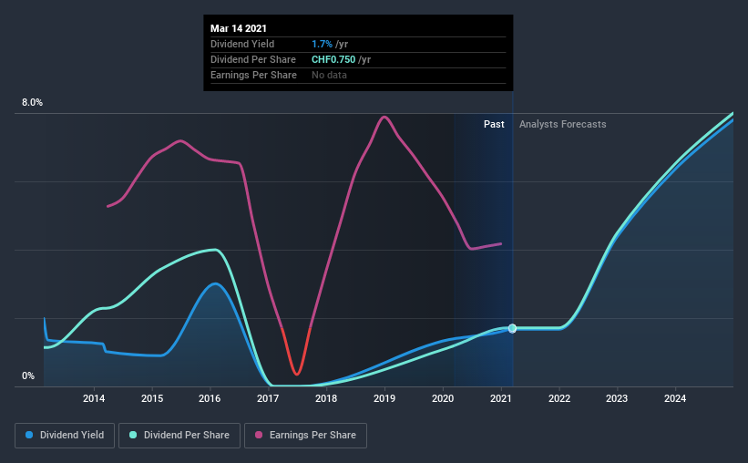Viewport: 748px width, 463px height.
Task: Click the CHF0.750 dividend per share value
Action: (333, 59)
